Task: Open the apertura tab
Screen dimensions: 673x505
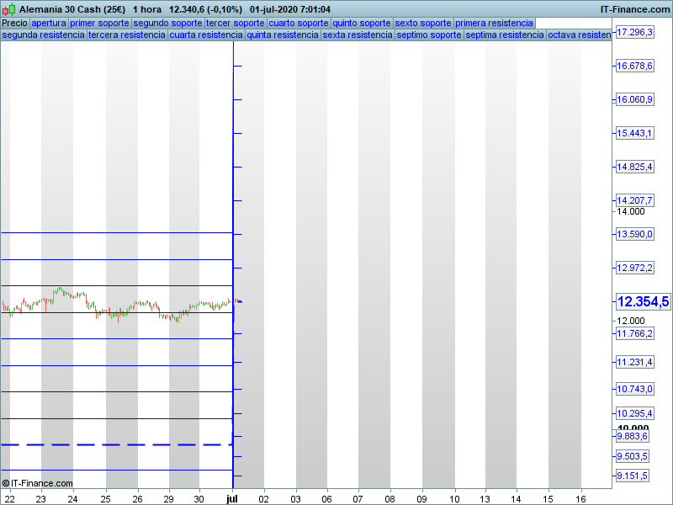Action: pos(48,23)
